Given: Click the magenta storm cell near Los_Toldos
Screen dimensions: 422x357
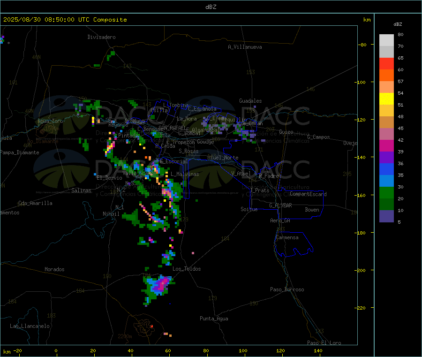Looking at the screenshot, I should [x=163, y=284].
